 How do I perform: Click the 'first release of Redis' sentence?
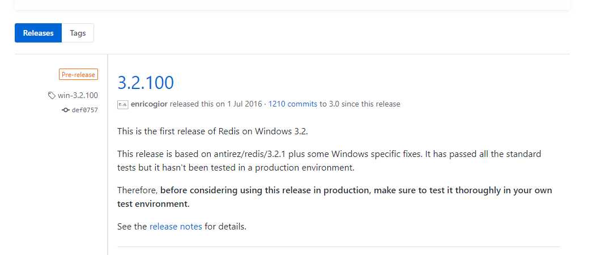212,131
